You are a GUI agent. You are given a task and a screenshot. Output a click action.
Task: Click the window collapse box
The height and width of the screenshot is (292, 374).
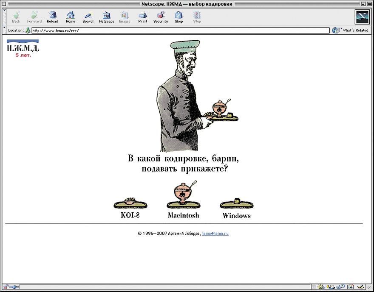click(x=369, y=4)
